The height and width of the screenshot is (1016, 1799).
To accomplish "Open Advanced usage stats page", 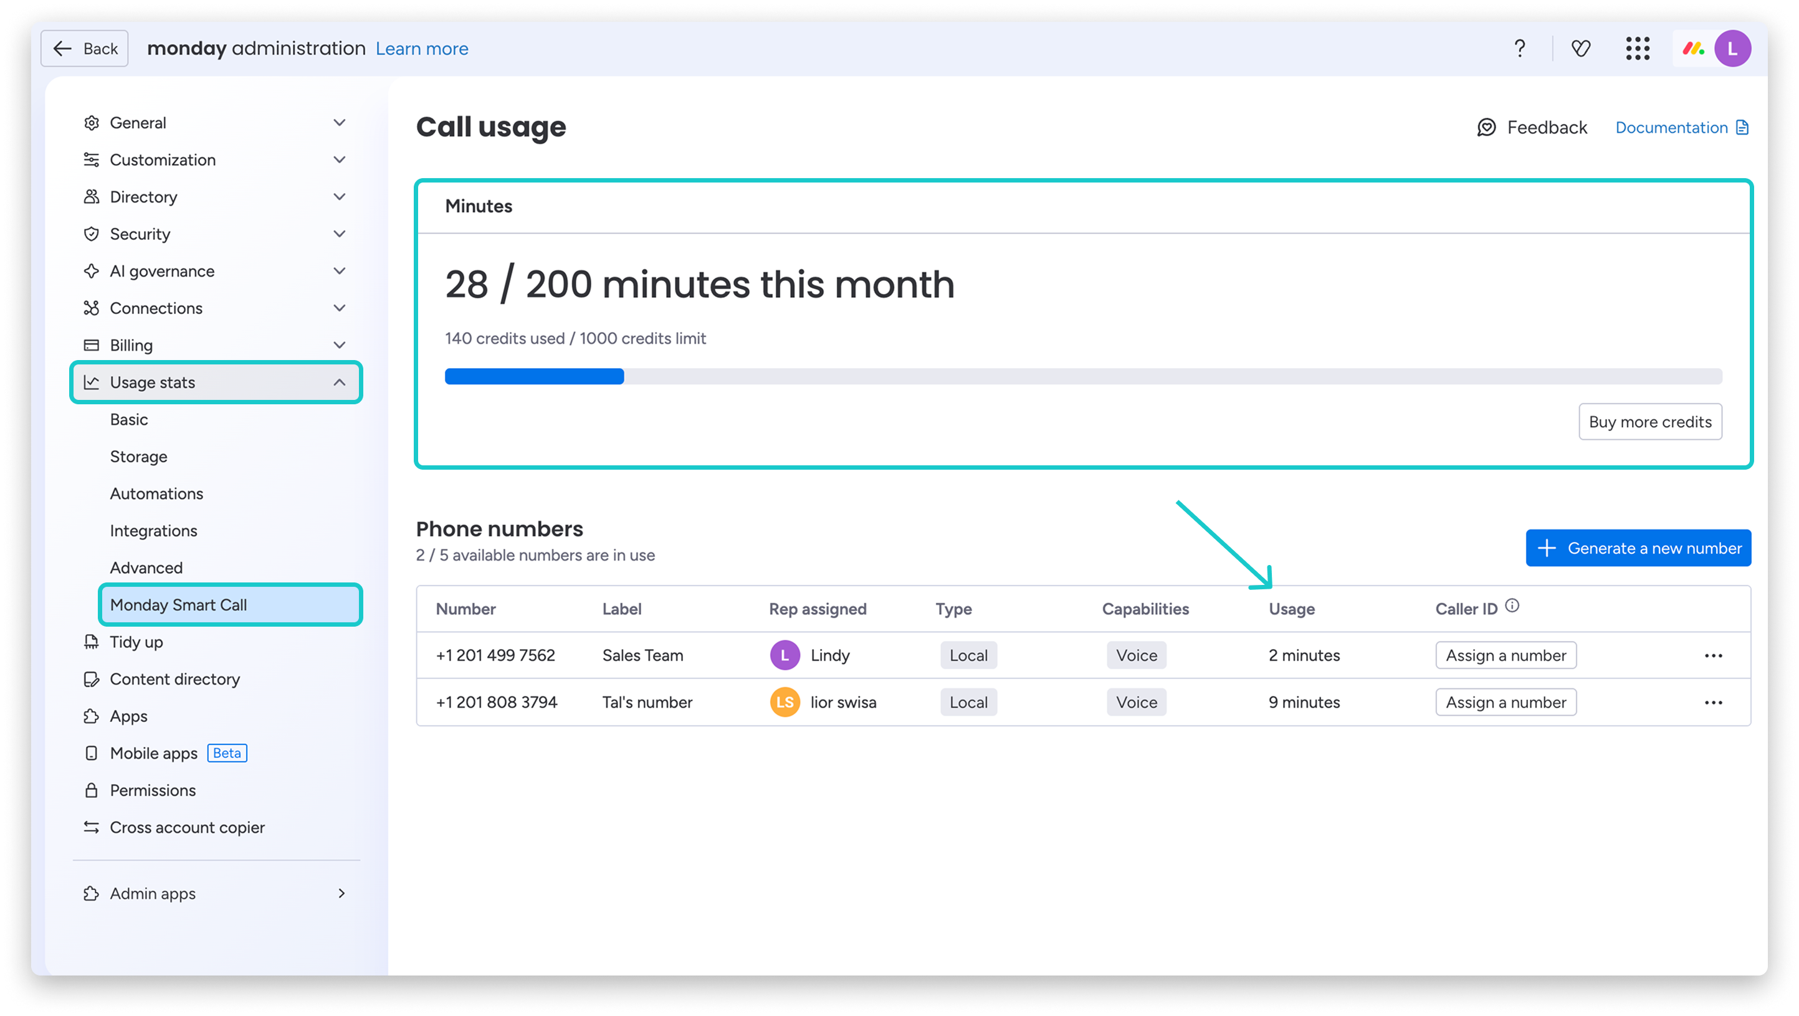I will tap(146, 567).
